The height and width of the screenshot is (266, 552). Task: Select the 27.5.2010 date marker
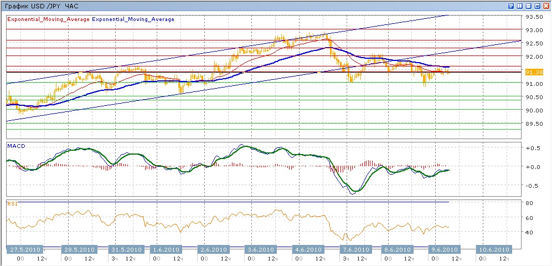(25, 249)
